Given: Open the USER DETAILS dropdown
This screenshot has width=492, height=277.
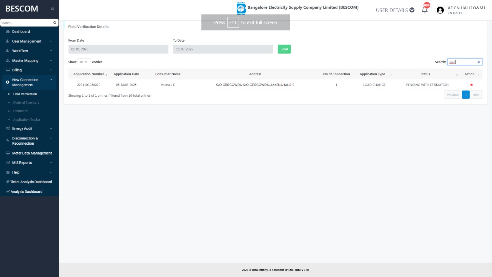Looking at the screenshot, I should click(x=395, y=10).
